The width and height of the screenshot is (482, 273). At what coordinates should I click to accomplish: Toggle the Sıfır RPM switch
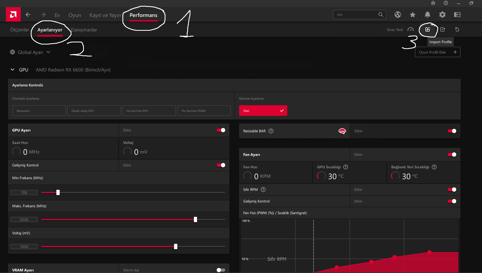coord(452,190)
